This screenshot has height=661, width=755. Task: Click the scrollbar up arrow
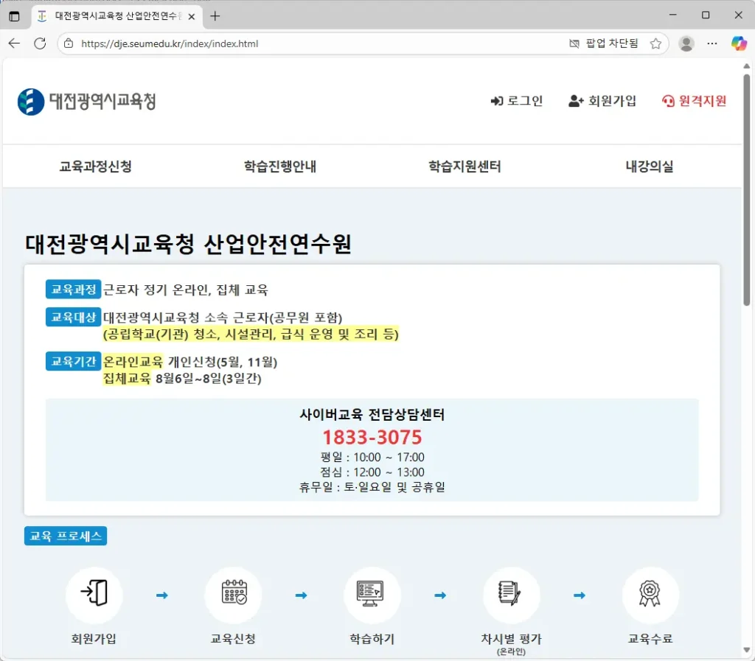(x=746, y=66)
